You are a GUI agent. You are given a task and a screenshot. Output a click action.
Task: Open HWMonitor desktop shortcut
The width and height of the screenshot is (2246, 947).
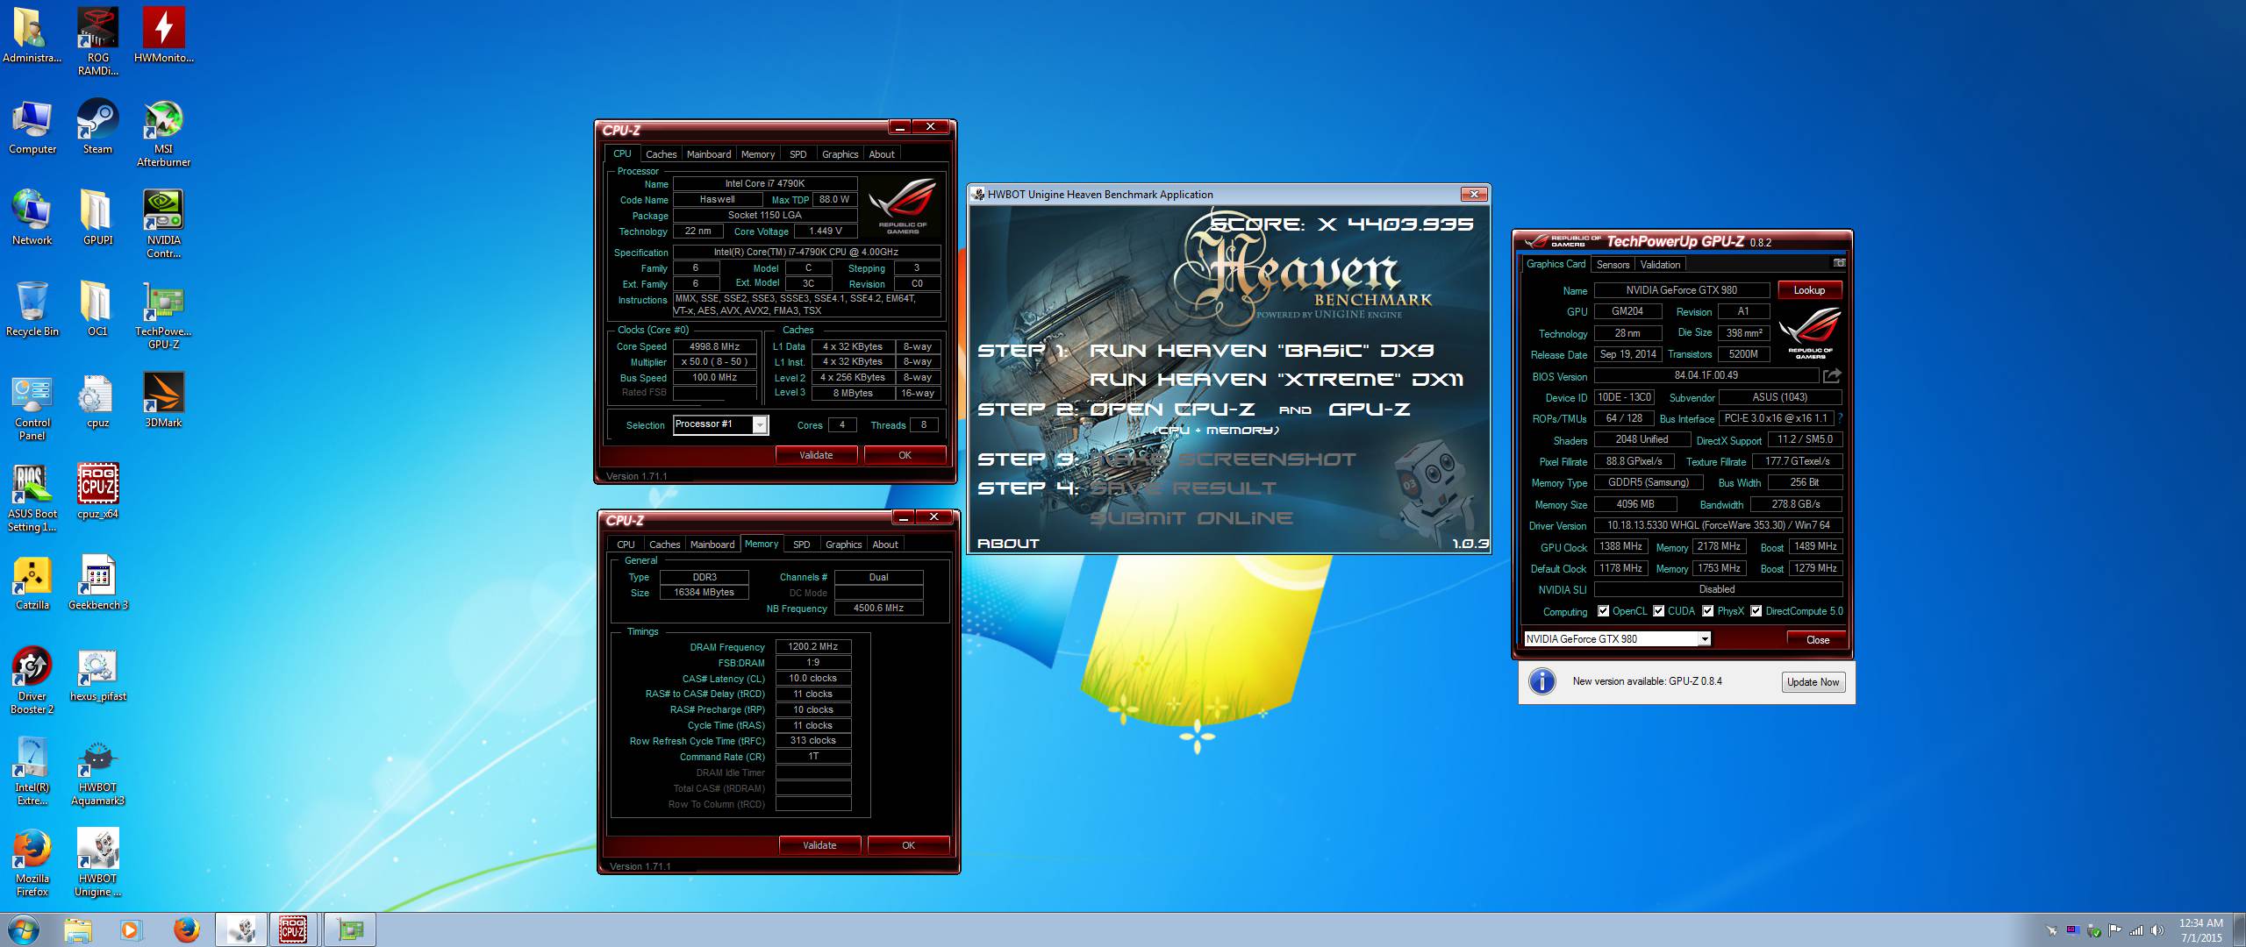click(x=163, y=35)
